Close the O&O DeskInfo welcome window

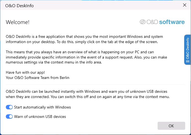(x=185, y=5)
